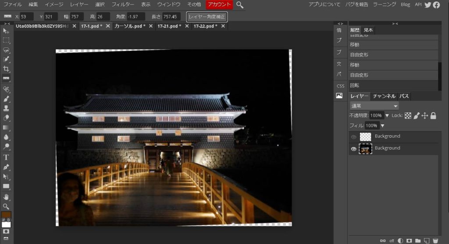Click the red アカウント button
The image size is (449, 244).
[x=219, y=5]
